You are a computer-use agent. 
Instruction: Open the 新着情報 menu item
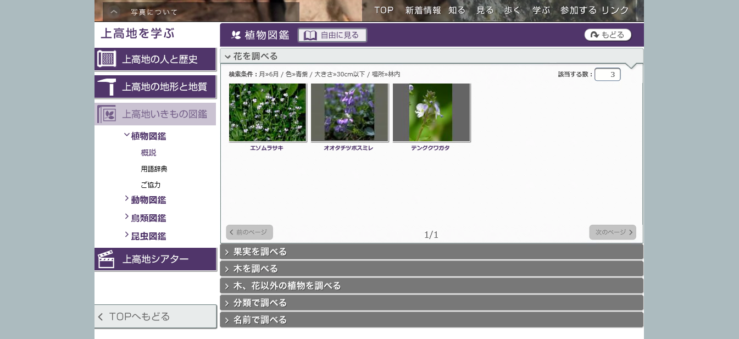(423, 10)
